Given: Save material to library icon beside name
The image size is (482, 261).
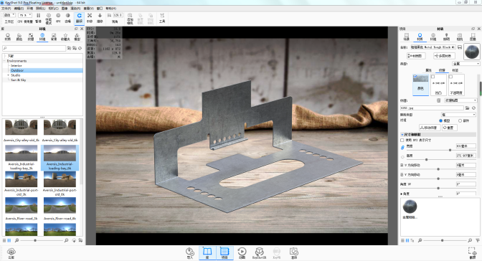Looking at the screenshot, I should (460, 47).
